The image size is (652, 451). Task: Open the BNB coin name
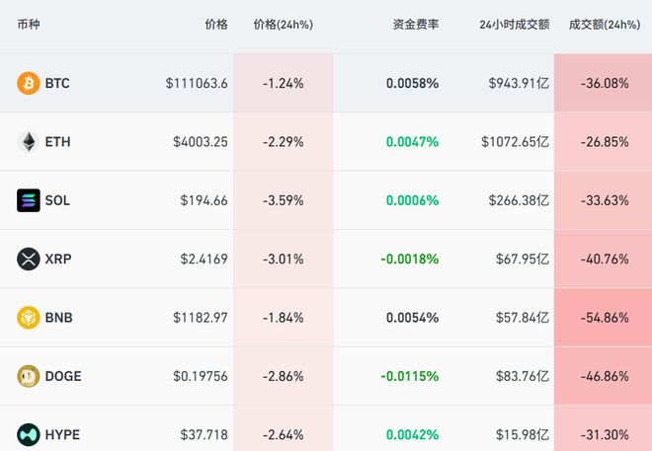[58, 318]
